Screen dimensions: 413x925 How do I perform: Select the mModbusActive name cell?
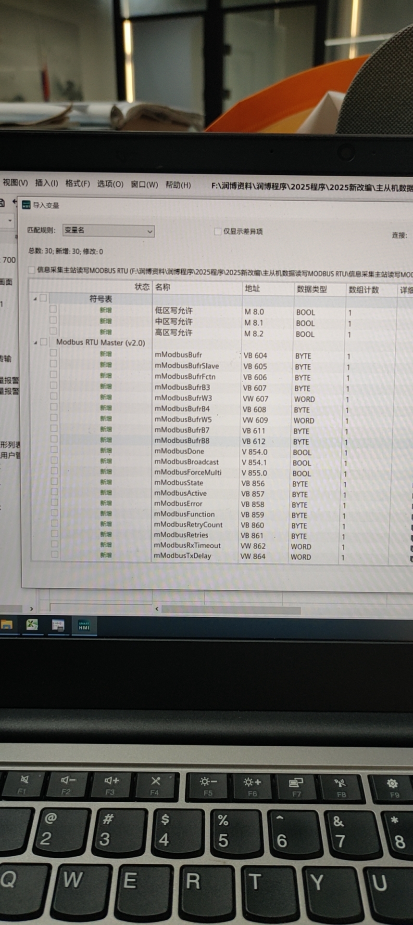[180, 493]
